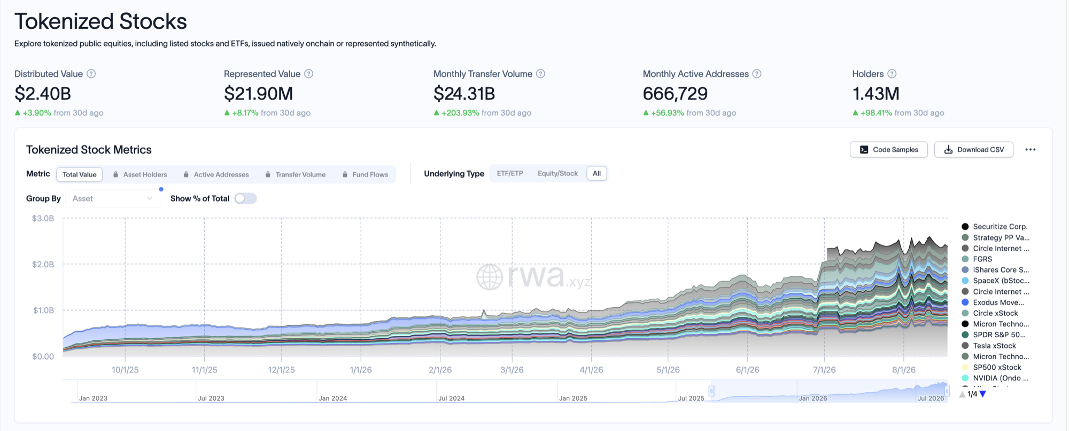
Task: Click the Download CSV button
Action: [x=973, y=150]
